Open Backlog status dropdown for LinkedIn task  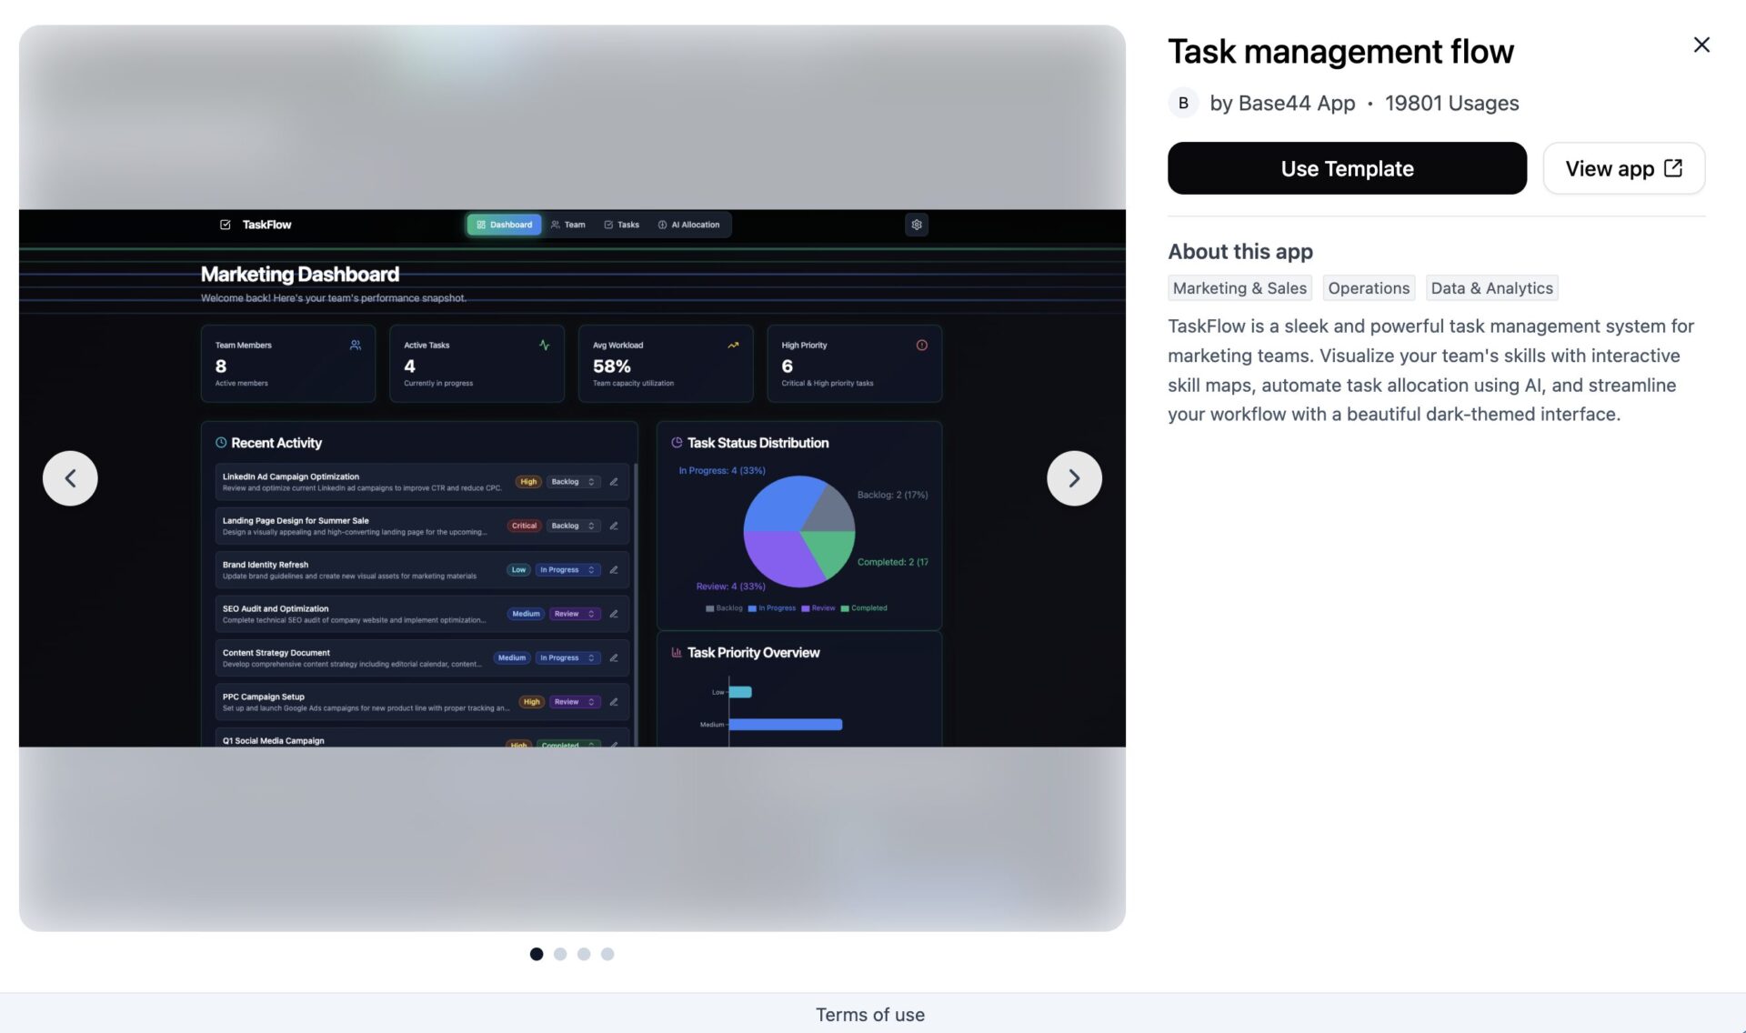[573, 482]
